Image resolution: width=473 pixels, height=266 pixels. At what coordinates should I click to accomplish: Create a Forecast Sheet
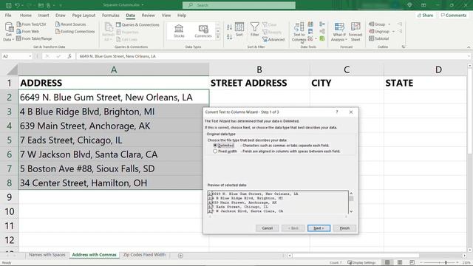[355, 32]
